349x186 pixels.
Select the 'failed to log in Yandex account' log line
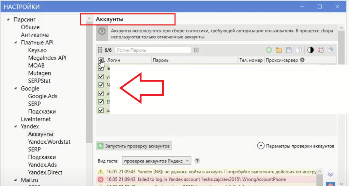pos(207,179)
